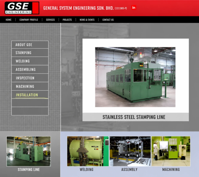Select Assembling in the sidebar
199x177 pixels.
click(30, 70)
